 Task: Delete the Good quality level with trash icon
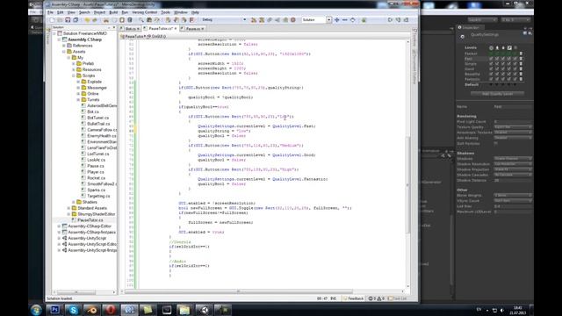521,68
